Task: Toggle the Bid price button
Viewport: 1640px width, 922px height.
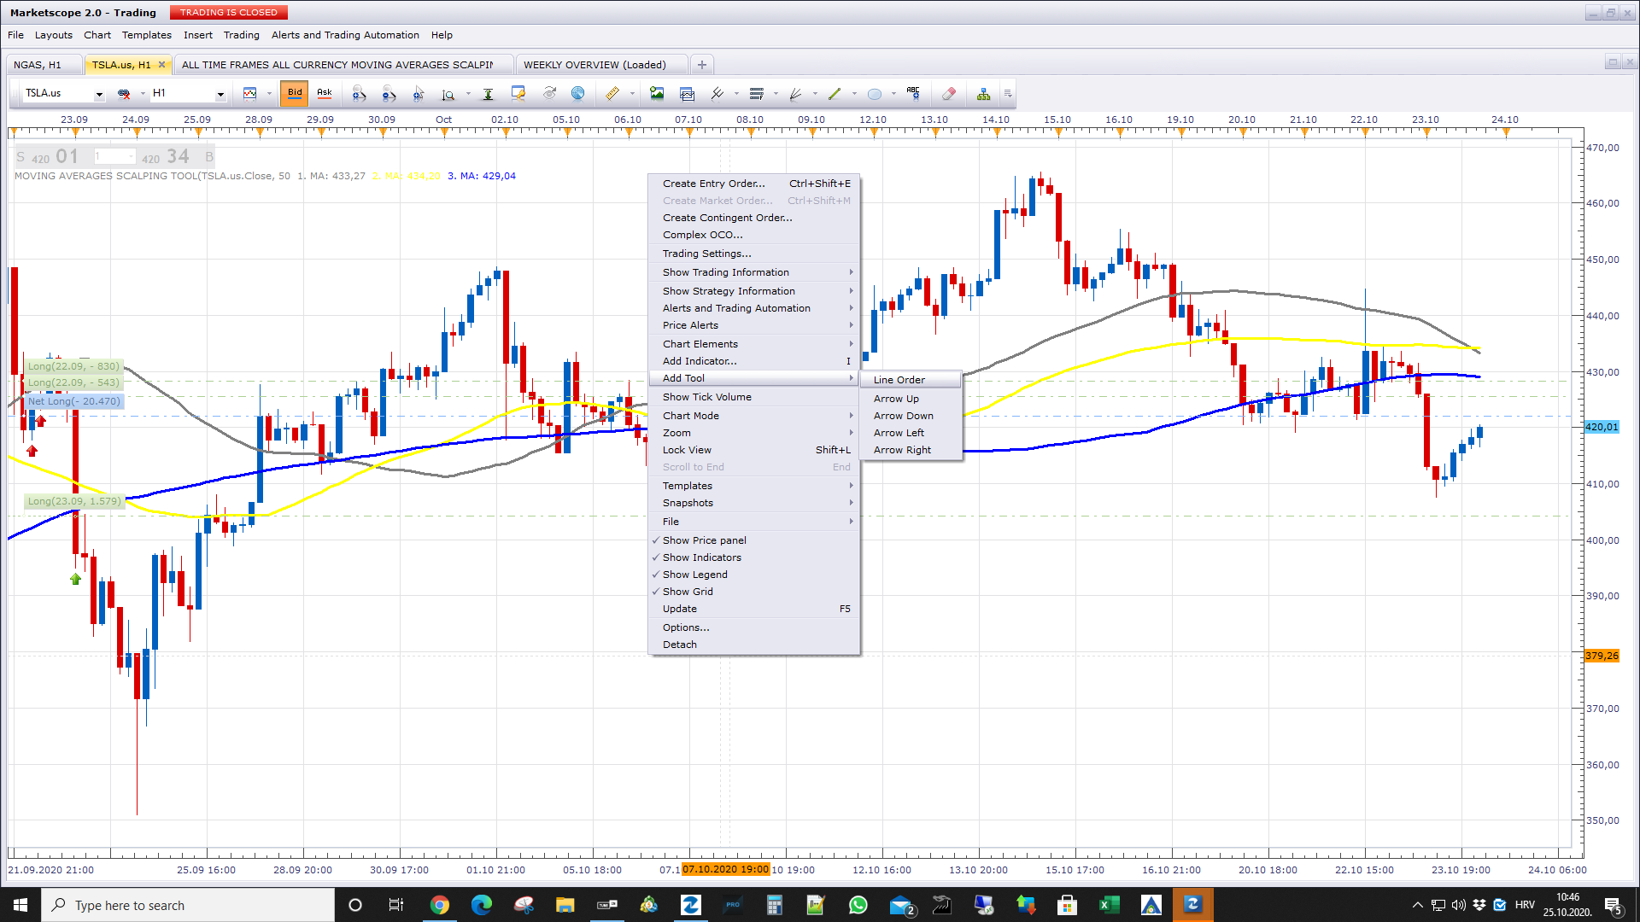Action: point(295,93)
